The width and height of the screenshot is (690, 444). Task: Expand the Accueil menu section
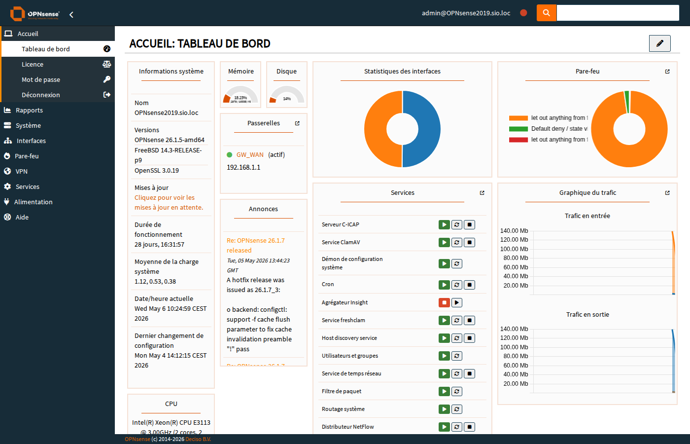click(x=57, y=34)
